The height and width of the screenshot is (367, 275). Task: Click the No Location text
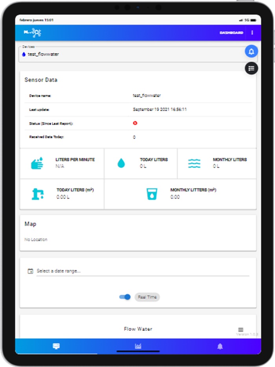[36, 239]
